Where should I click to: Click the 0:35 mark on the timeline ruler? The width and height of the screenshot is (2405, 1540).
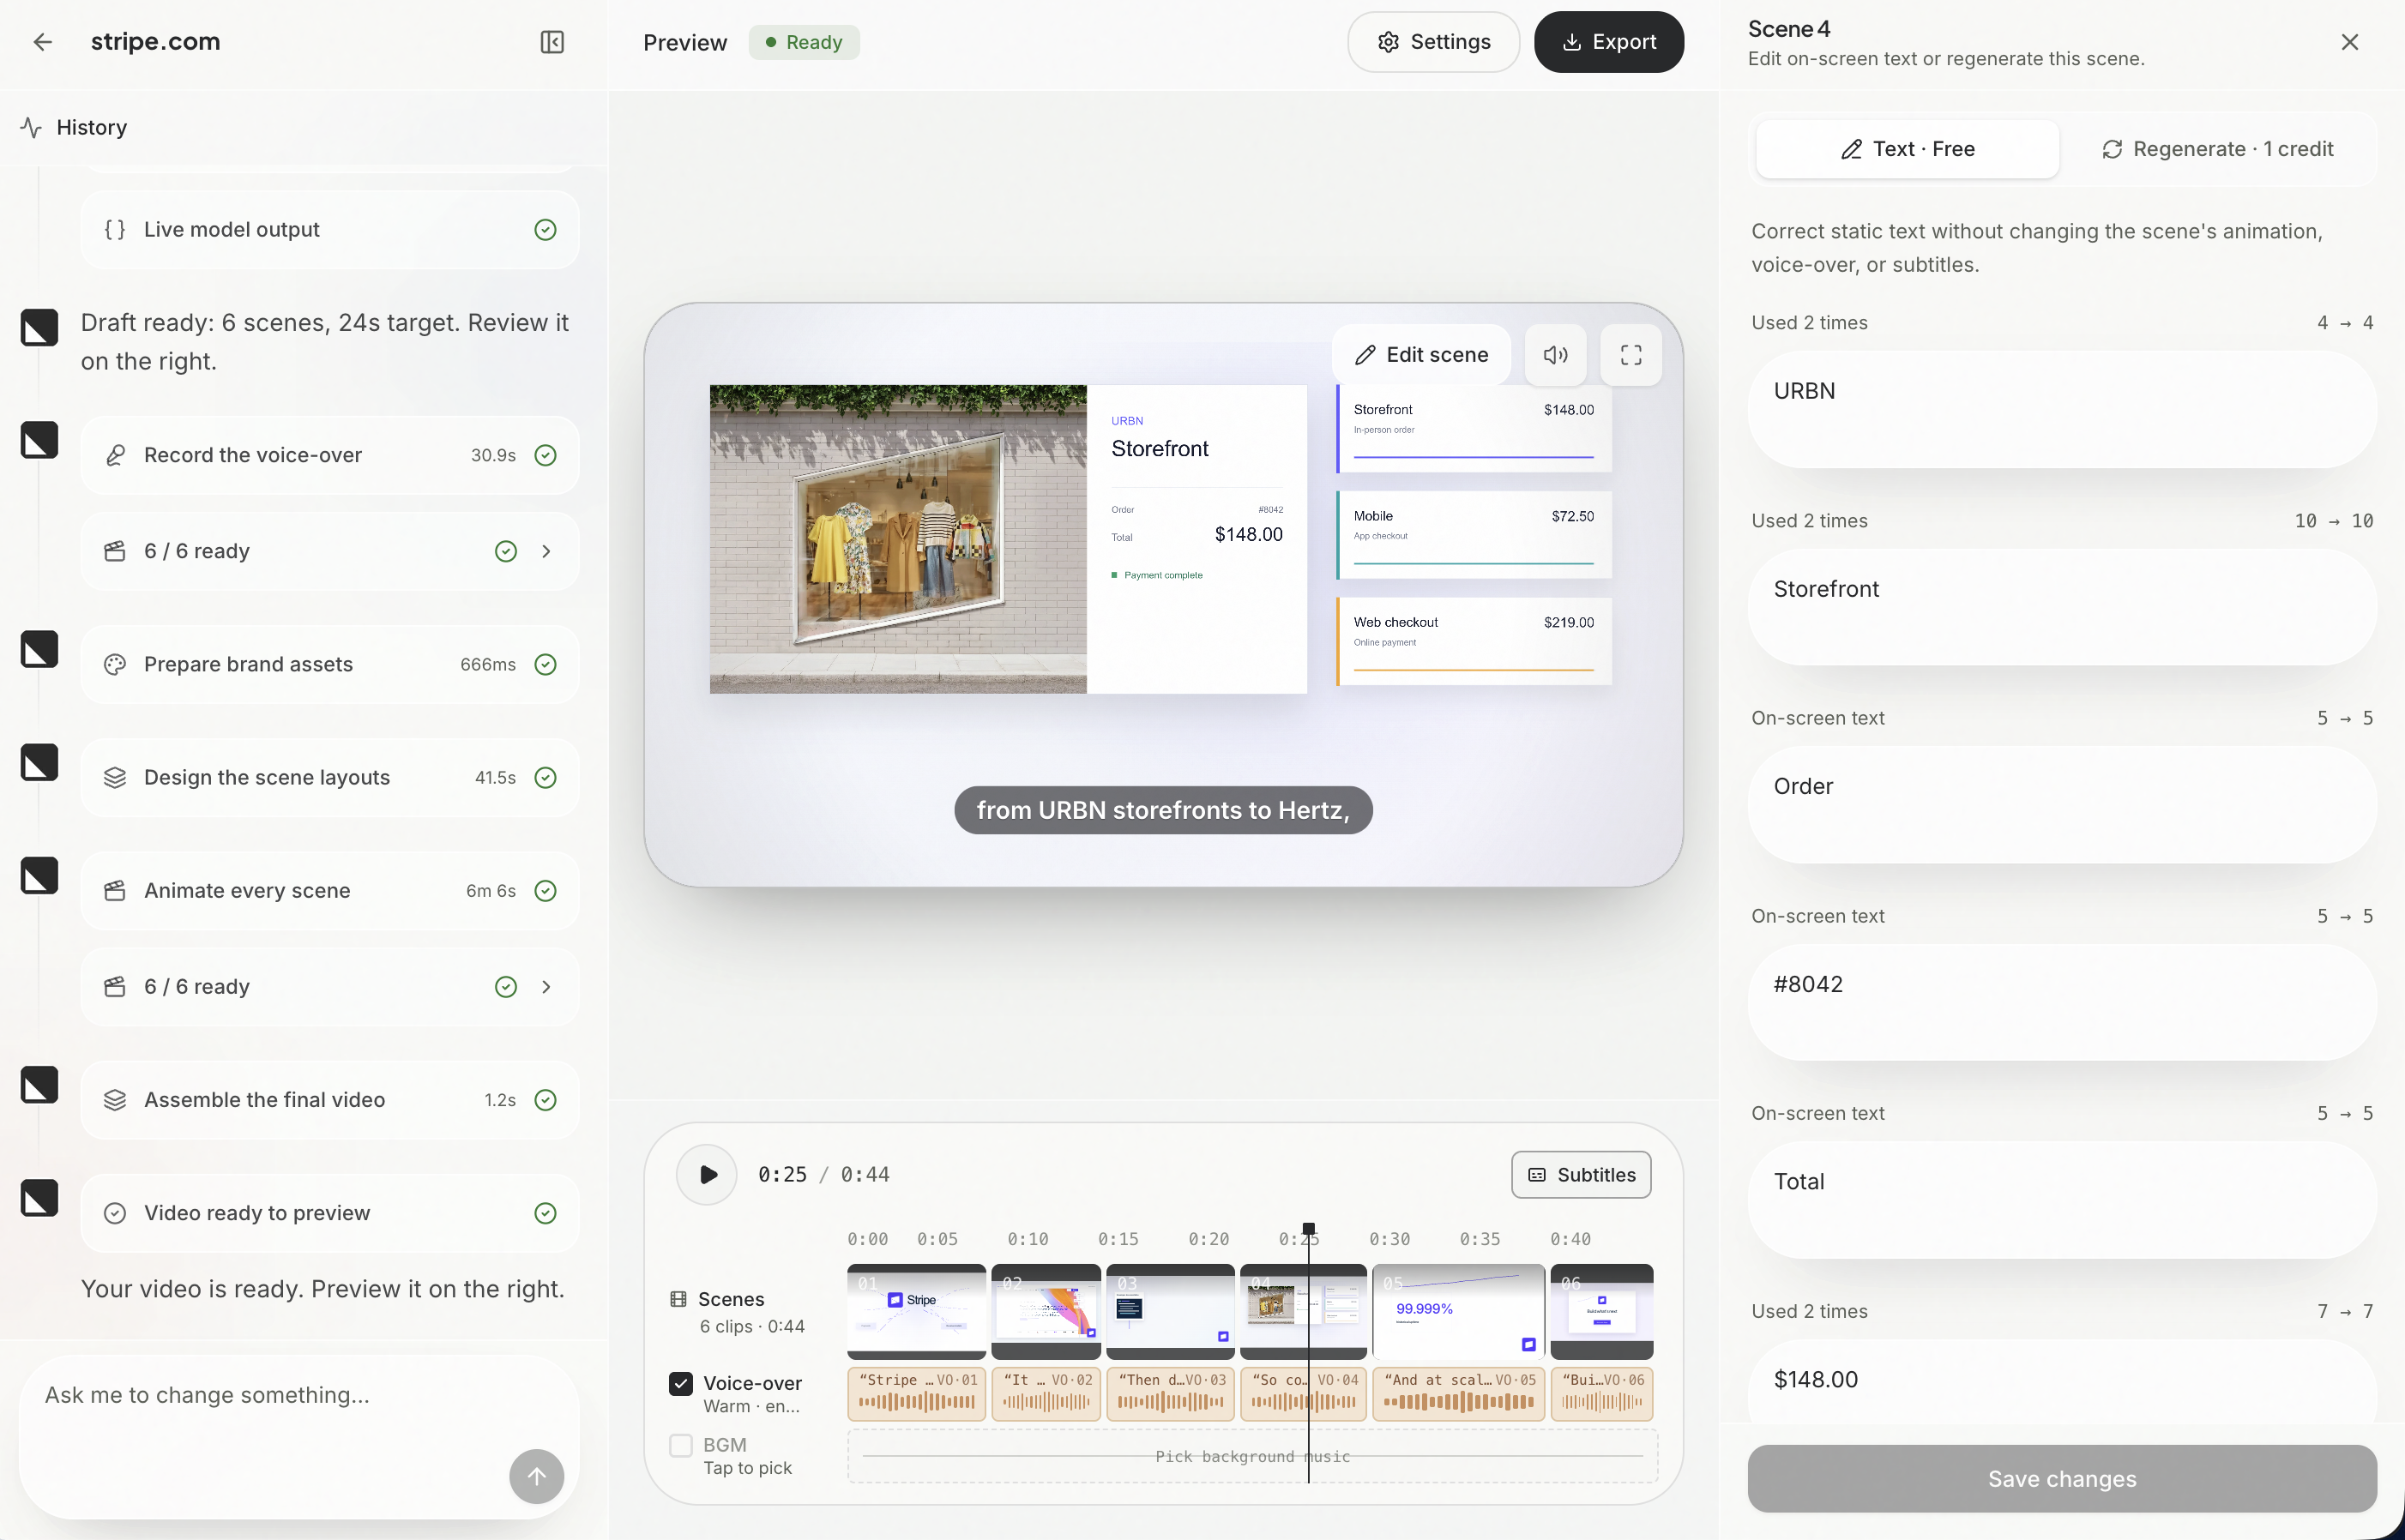tap(1479, 1240)
